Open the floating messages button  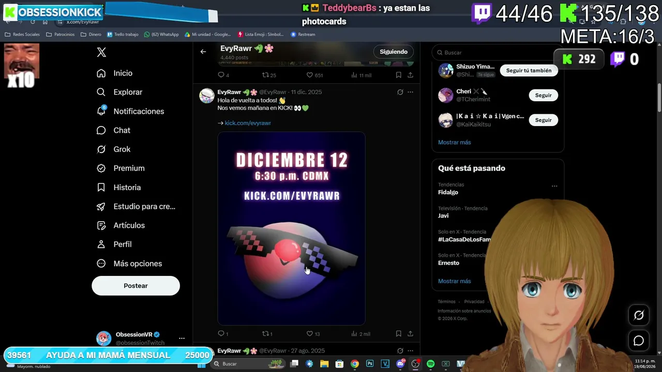coord(639,340)
